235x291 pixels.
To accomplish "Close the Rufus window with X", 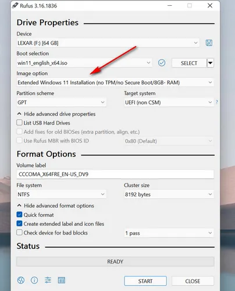I will coord(210,6).
